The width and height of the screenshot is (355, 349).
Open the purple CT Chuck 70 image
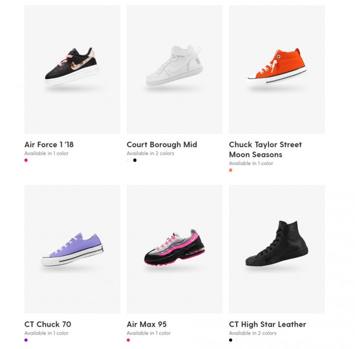[73, 249]
